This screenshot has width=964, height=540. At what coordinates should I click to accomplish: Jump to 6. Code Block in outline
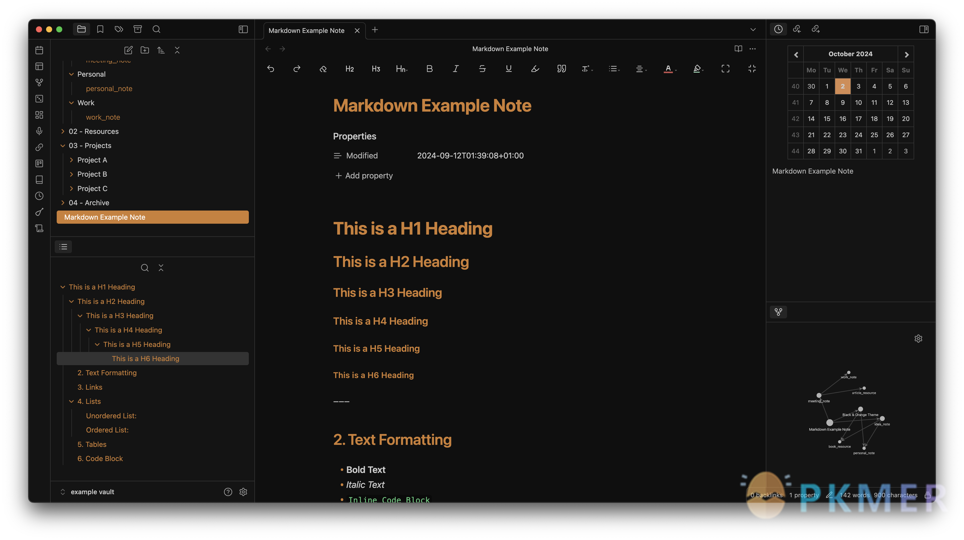[100, 459]
